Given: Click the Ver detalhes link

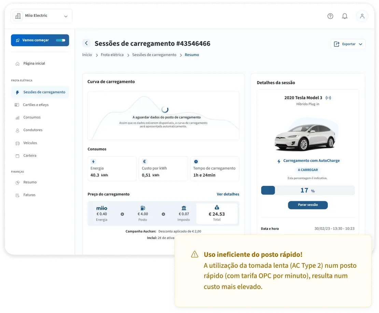Looking at the screenshot, I should 228,194.
